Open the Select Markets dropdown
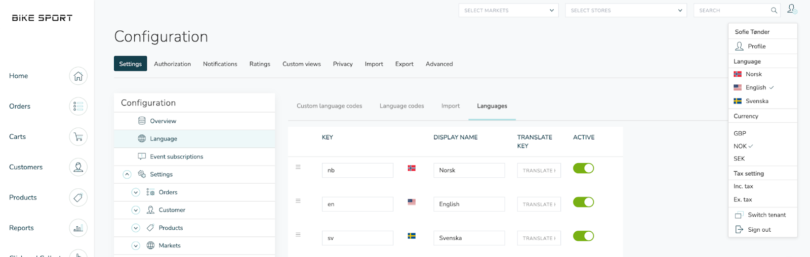 [x=508, y=10]
